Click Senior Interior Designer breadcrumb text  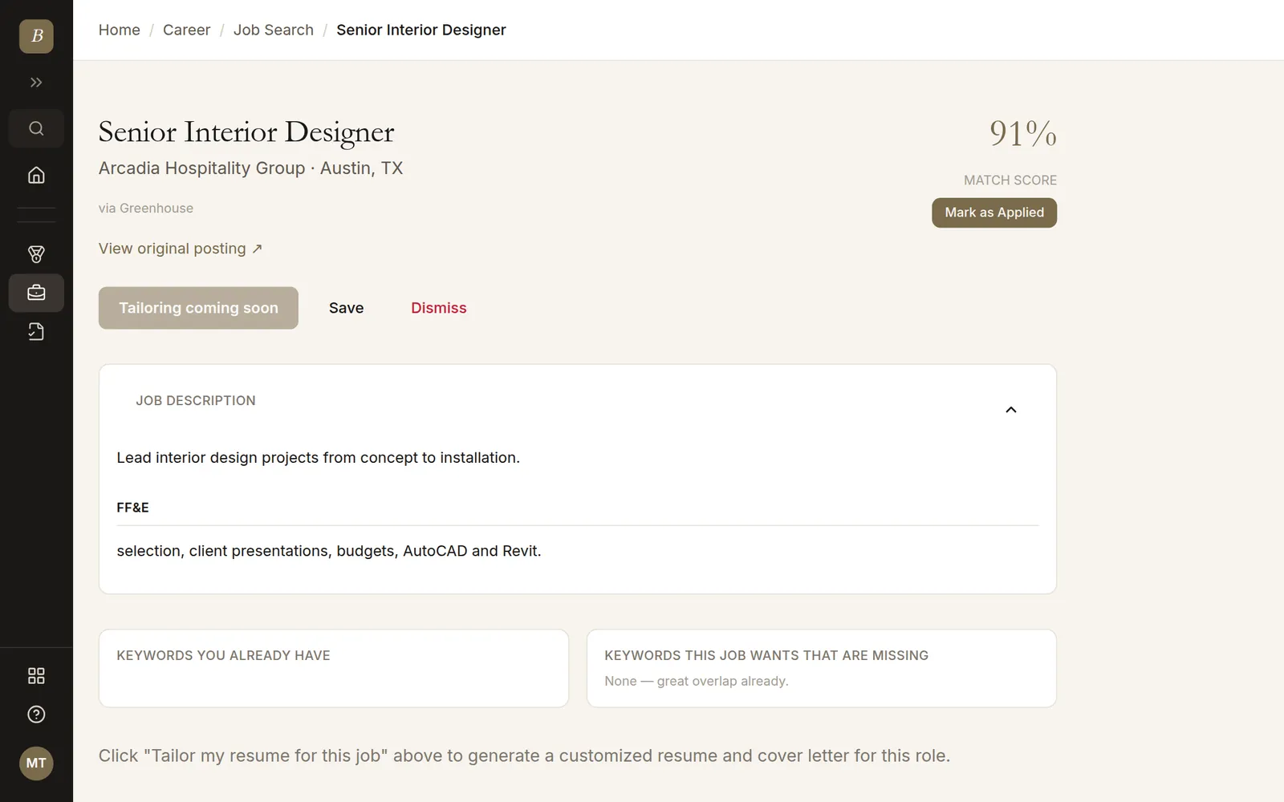(x=421, y=30)
